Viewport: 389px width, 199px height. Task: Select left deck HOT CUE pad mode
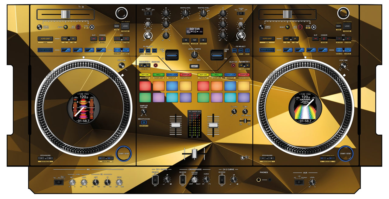(x=145, y=75)
